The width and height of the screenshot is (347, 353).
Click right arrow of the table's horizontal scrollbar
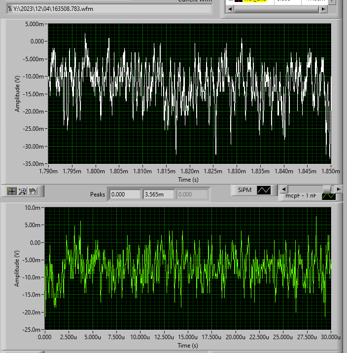(323, 9)
